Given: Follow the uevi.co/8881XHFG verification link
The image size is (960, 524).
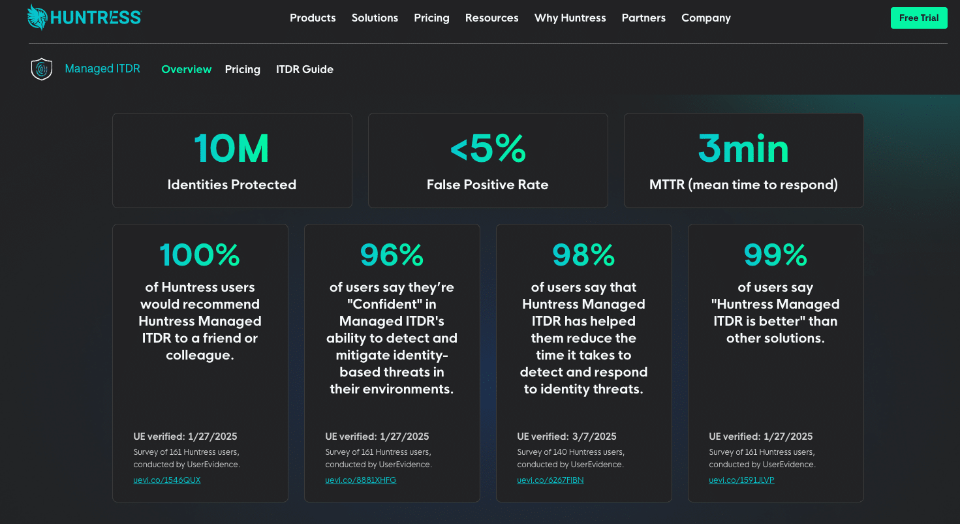Looking at the screenshot, I should (x=360, y=480).
